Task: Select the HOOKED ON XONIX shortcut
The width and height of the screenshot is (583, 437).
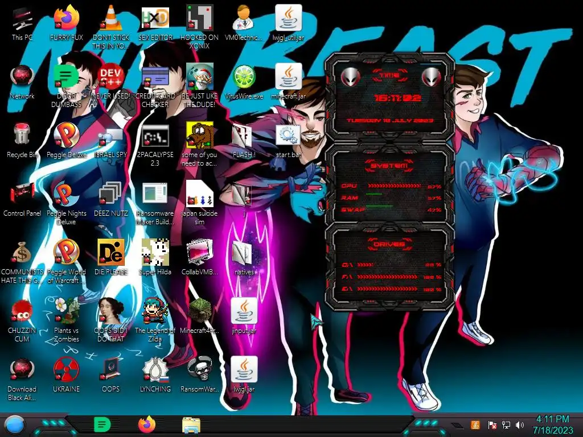Action: pos(199,27)
